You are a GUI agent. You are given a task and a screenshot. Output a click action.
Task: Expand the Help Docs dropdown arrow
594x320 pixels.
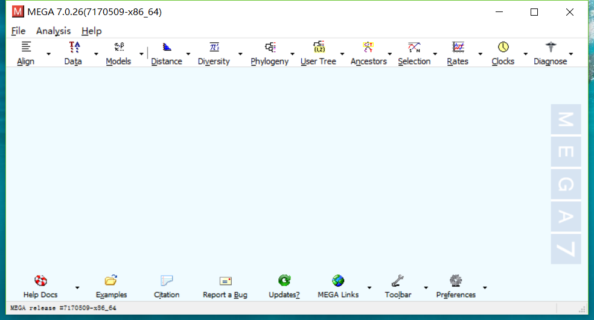tap(77, 288)
